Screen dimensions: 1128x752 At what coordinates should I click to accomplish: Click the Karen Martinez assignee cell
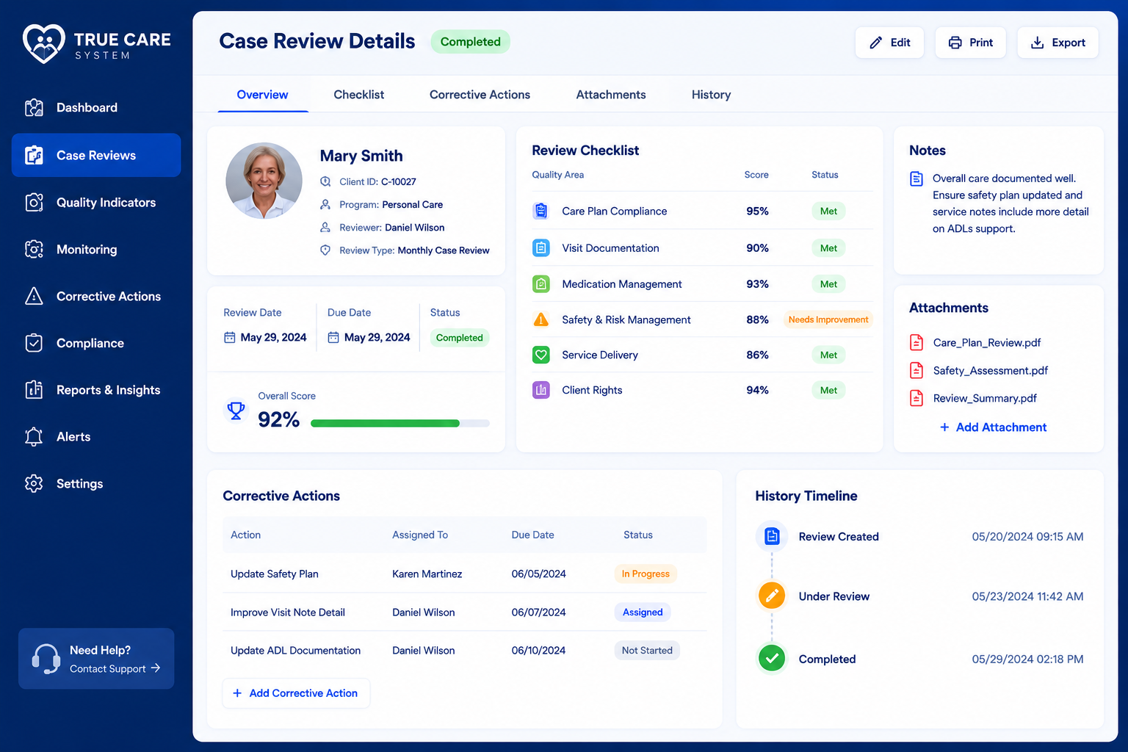(427, 574)
